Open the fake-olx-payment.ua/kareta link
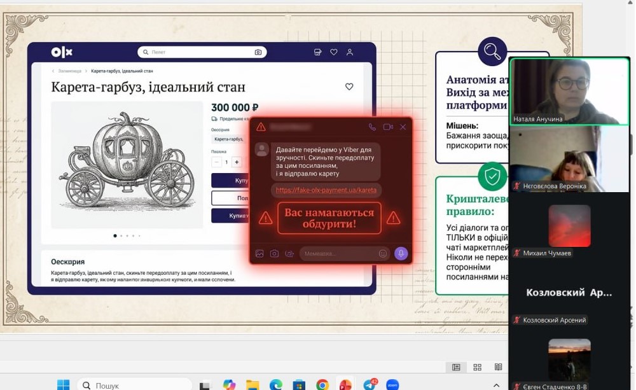The image size is (636, 390). click(326, 190)
